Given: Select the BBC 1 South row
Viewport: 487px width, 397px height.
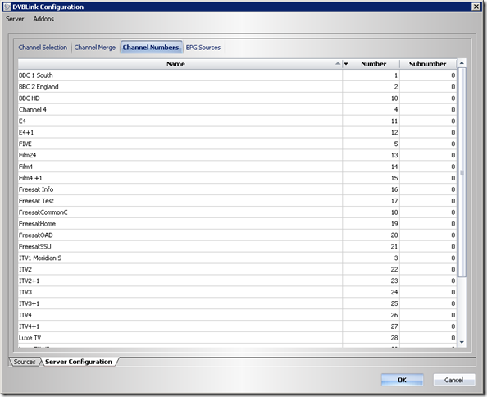Looking at the screenshot, I should coord(237,75).
